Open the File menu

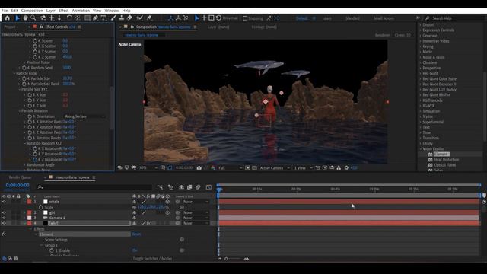click(5, 11)
